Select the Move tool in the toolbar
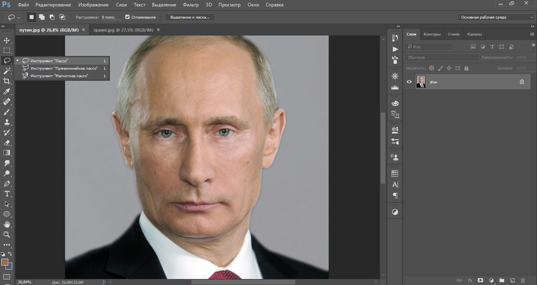537x285 pixels. coord(7,40)
